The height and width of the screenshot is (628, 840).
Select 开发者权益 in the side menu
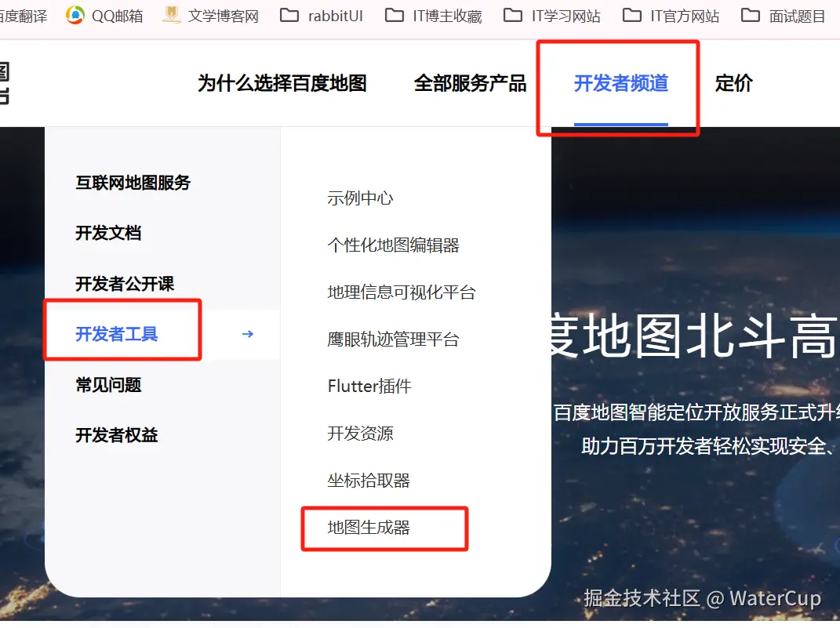116,434
